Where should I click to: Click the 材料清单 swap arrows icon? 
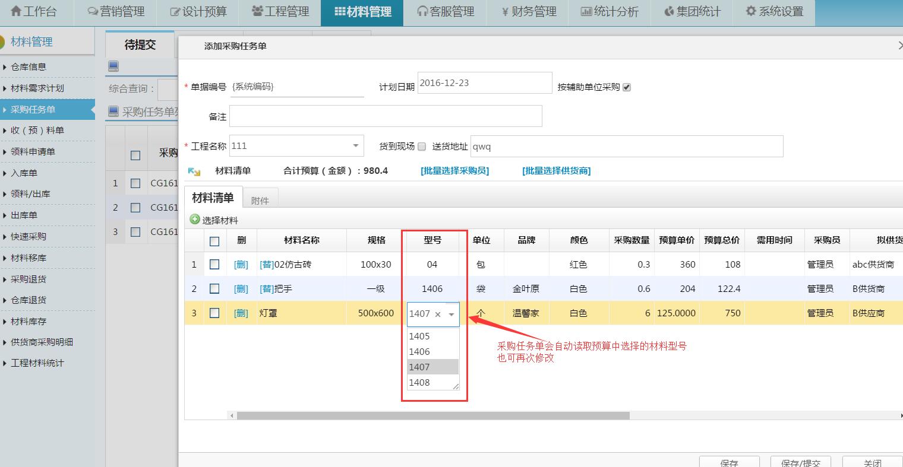tap(194, 171)
